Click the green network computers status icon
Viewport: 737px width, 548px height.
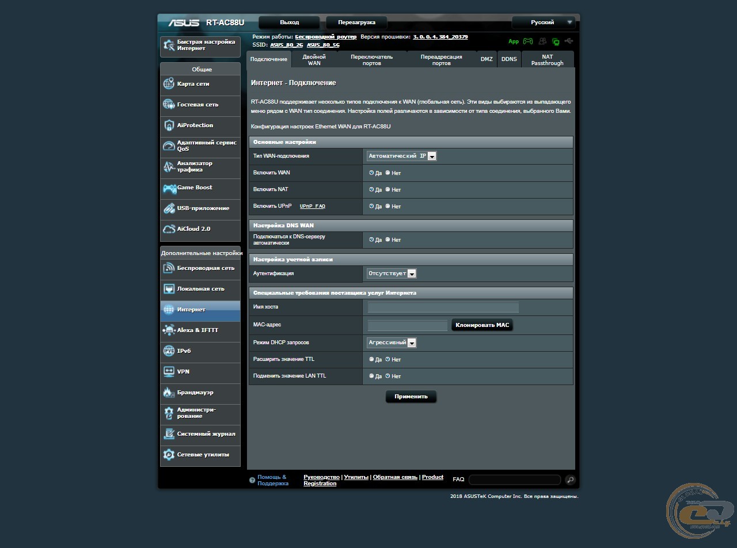(556, 41)
